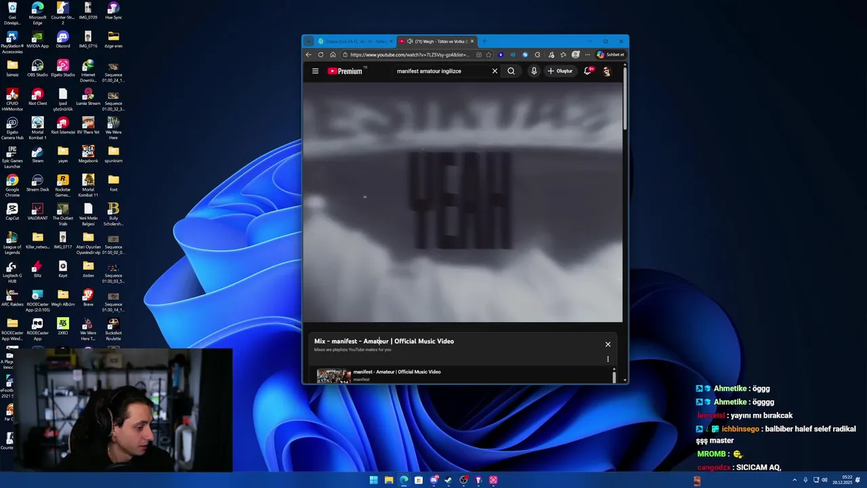
Task: Select the NVIDIA App desktop icon
Action: tap(37, 40)
